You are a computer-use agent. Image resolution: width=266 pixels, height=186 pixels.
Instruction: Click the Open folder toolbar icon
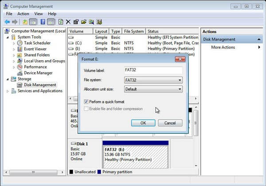click(x=84, y=22)
